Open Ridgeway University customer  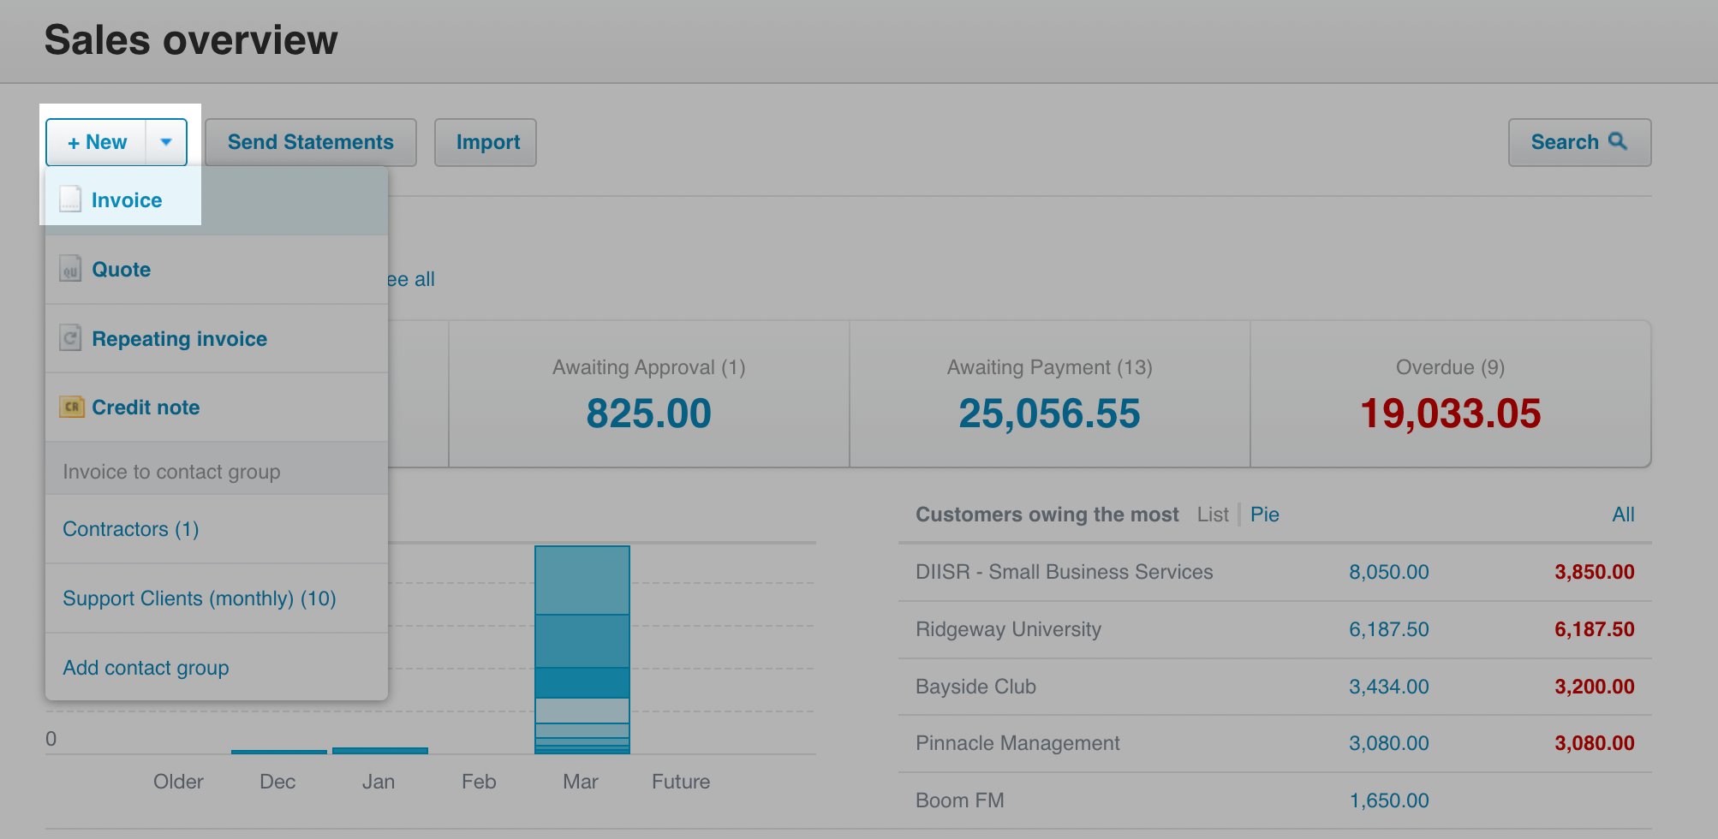1009,629
